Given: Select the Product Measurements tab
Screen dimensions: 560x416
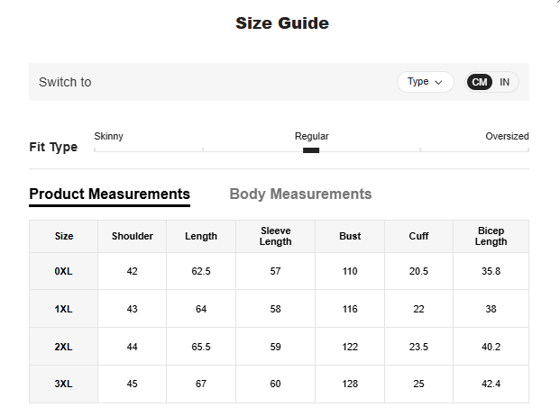Looking at the screenshot, I should (109, 194).
